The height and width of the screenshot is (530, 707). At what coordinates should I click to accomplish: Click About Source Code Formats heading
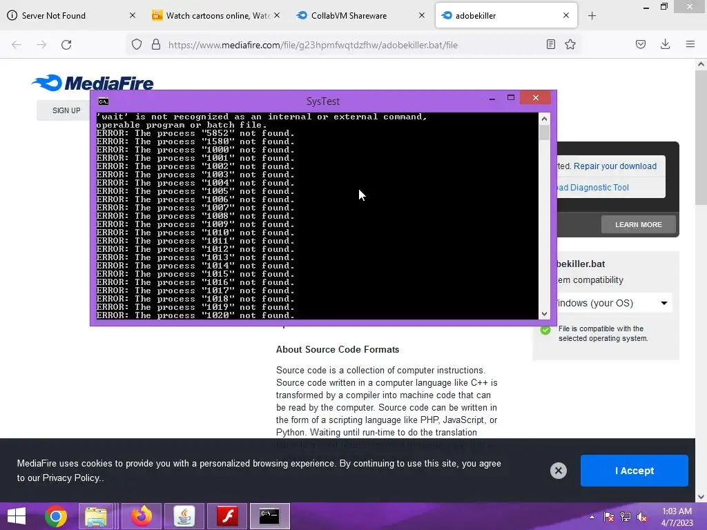point(337,349)
